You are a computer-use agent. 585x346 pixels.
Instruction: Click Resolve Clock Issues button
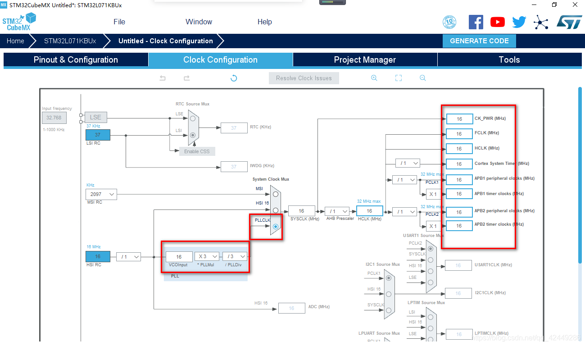[304, 78]
